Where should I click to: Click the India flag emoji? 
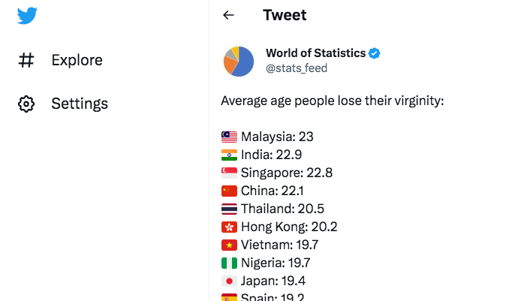(229, 155)
